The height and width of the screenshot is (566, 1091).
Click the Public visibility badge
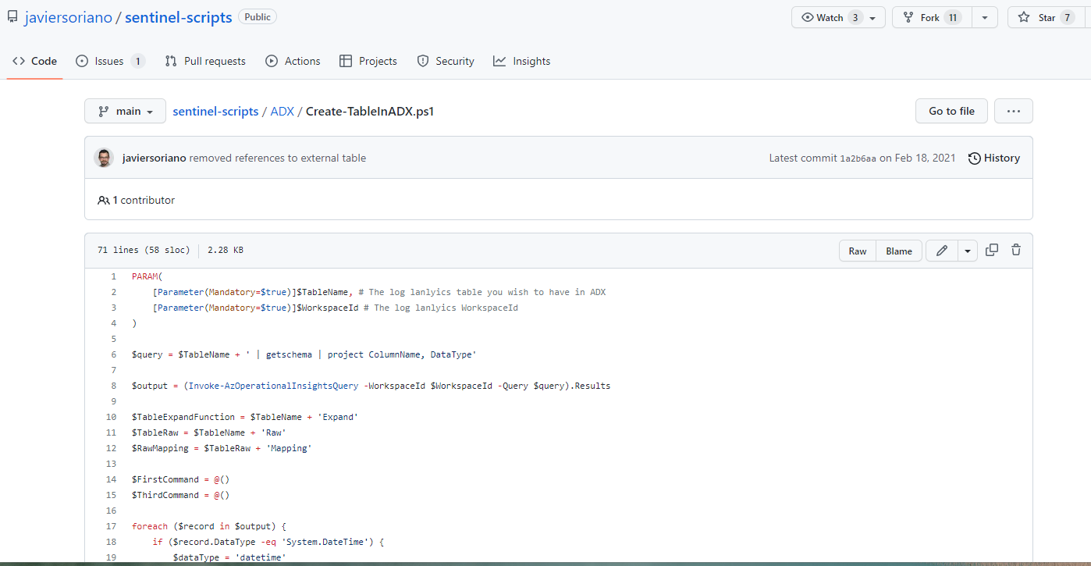click(x=258, y=17)
